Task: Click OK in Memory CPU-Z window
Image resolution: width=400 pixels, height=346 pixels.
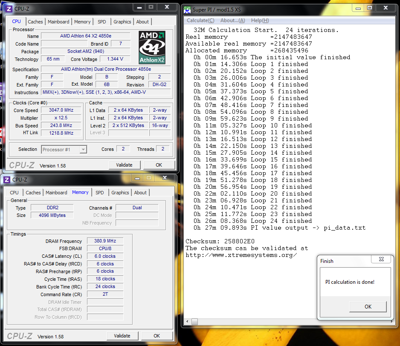Action: (157, 336)
